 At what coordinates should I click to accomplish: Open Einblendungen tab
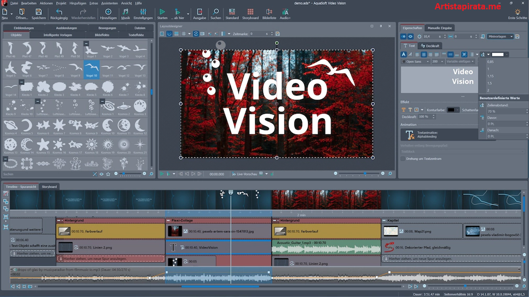pyautogui.click(x=24, y=28)
